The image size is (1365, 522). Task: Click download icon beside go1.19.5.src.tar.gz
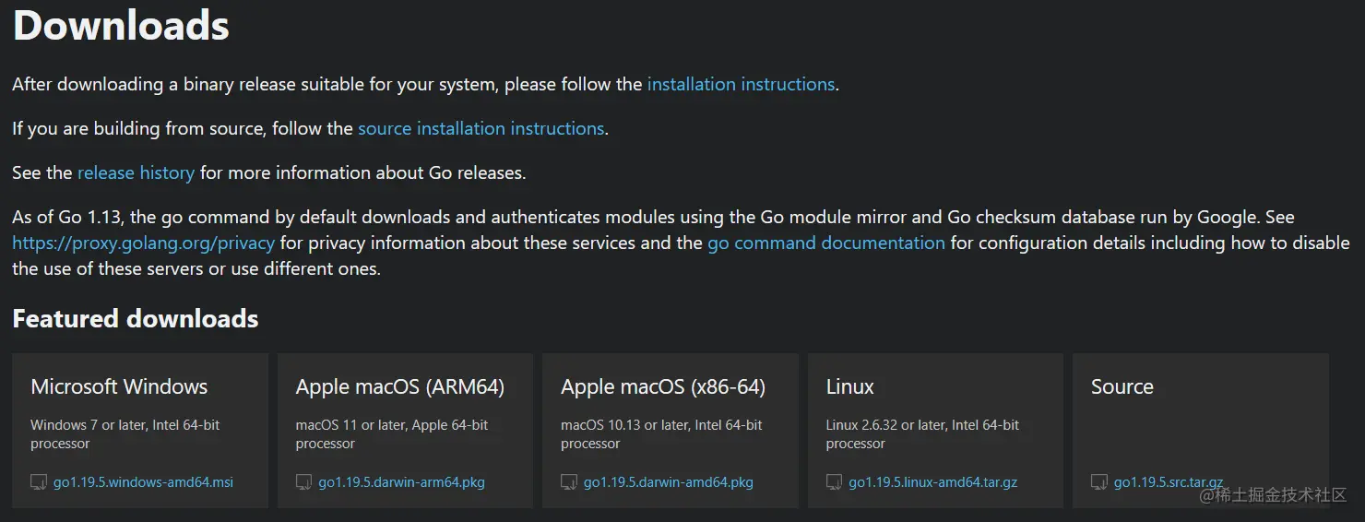[1098, 482]
